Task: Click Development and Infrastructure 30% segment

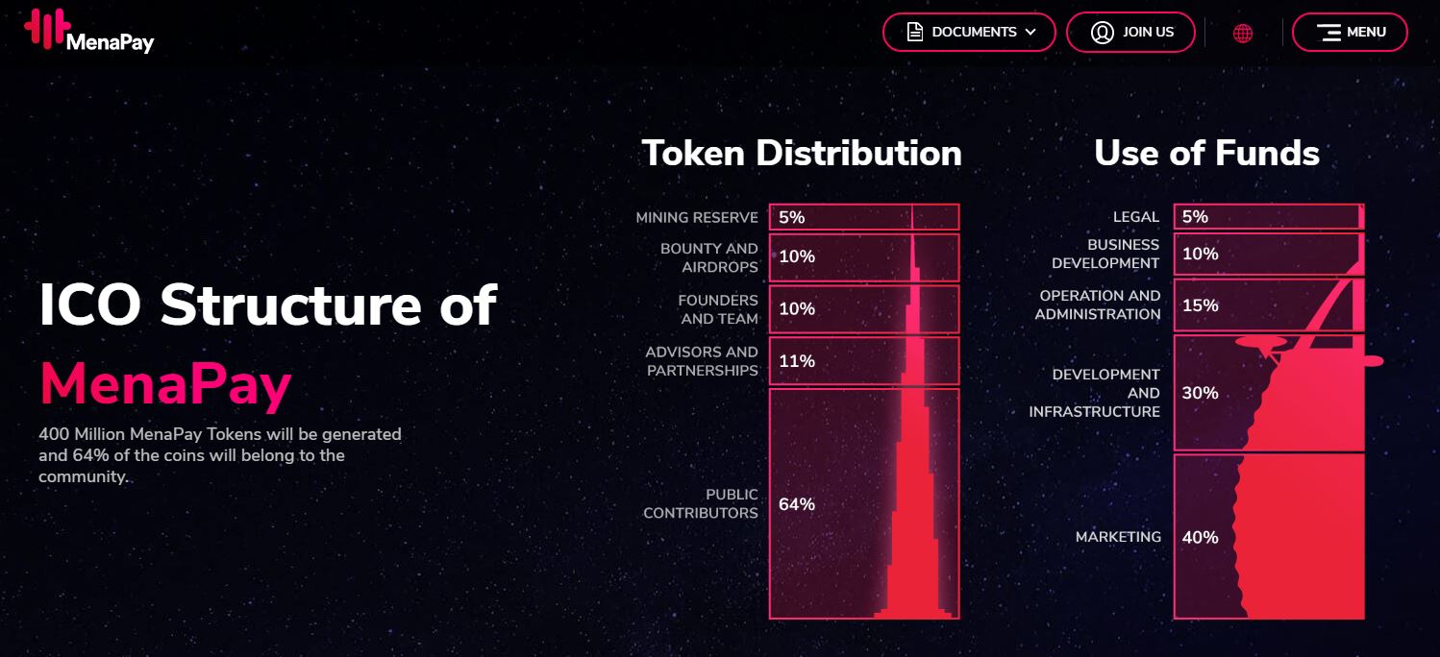Action: tap(1269, 393)
